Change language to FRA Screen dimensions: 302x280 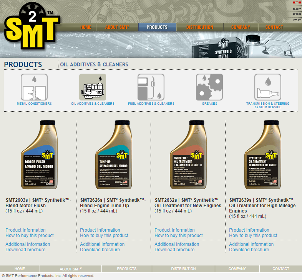click(297, 14)
